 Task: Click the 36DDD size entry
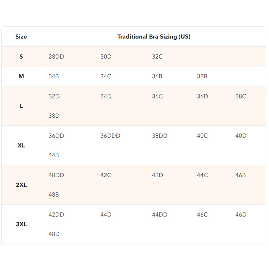click(110, 136)
